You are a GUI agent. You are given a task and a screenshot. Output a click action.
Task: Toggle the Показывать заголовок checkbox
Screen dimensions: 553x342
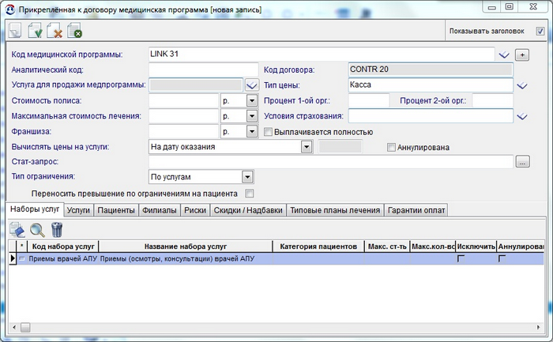coord(540,31)
